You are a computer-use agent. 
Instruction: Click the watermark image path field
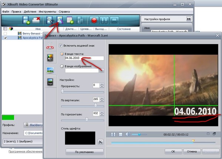[x=82, y=71]
